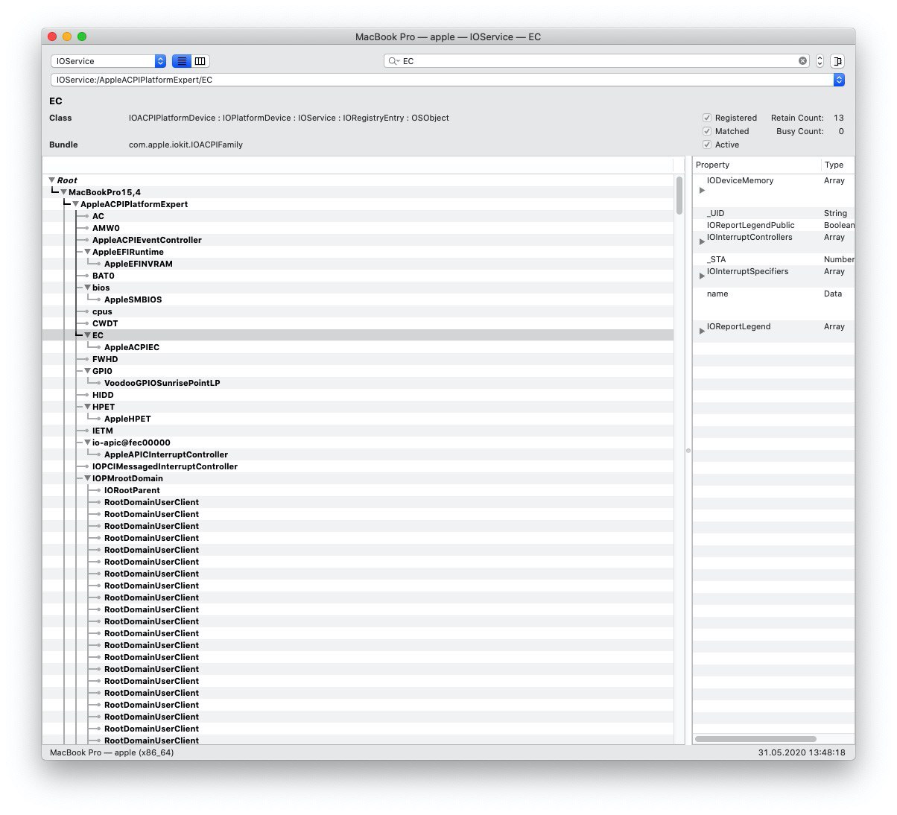Select the _UID property row
The width and height of the screenshot is (897, 815).
pos(774,213)
